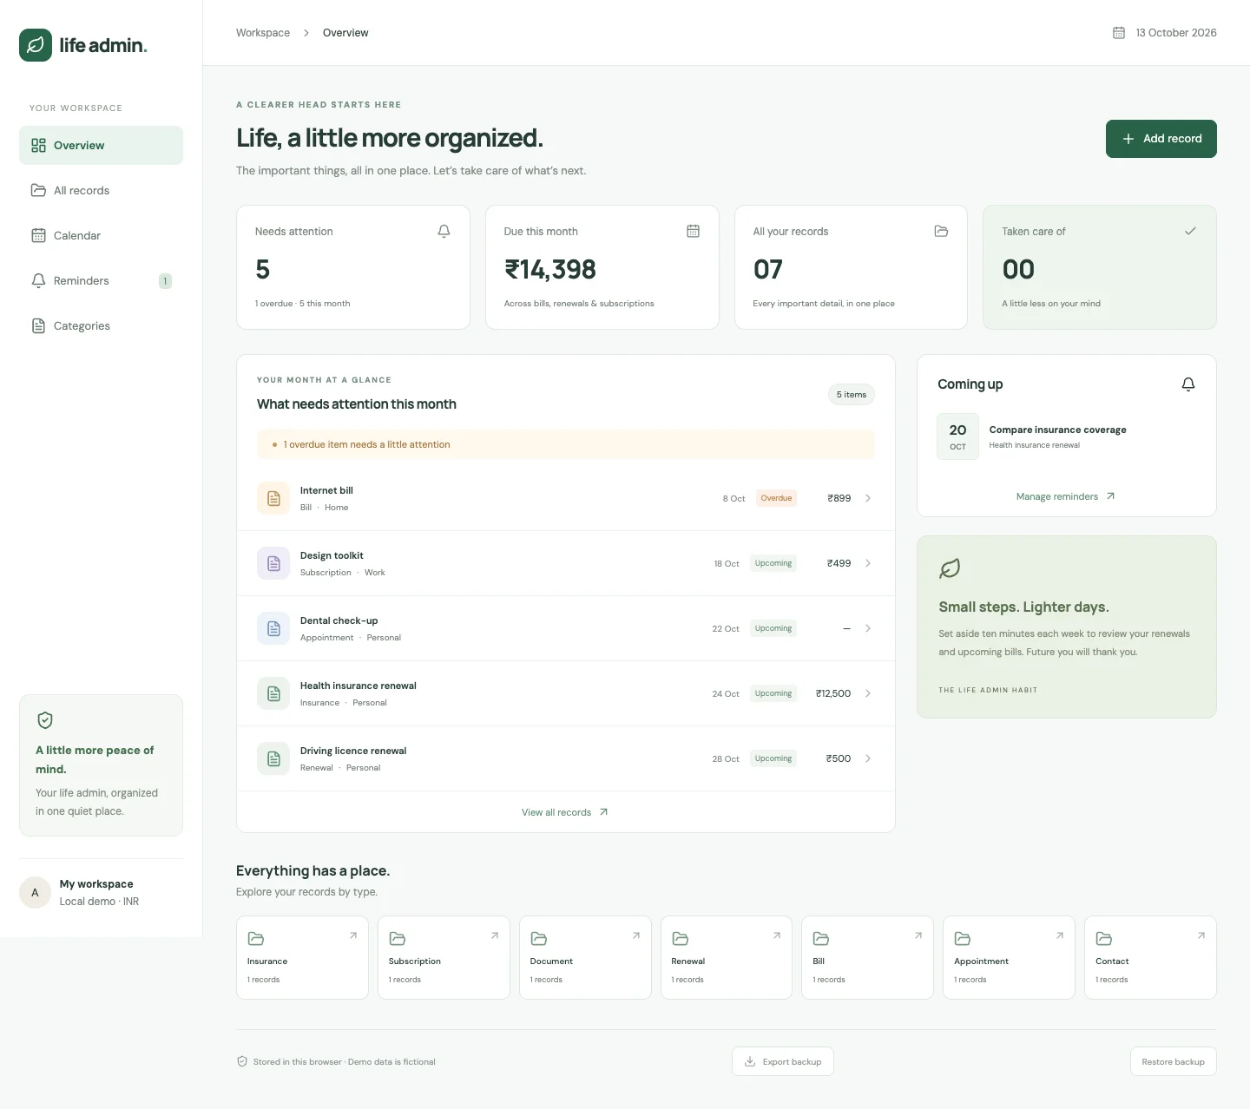1250x1109 pixels.
Task: Click the ₹12,500 amount
Action: coord(833,693)
